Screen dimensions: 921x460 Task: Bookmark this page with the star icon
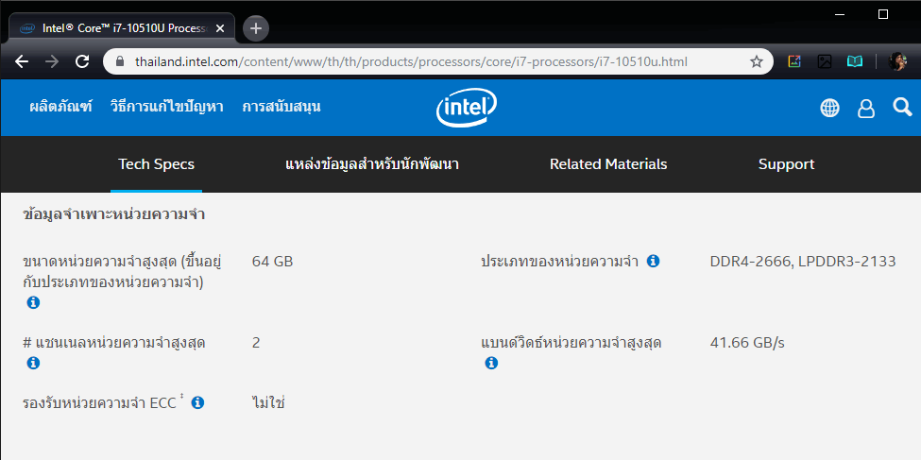coord(756,62)
